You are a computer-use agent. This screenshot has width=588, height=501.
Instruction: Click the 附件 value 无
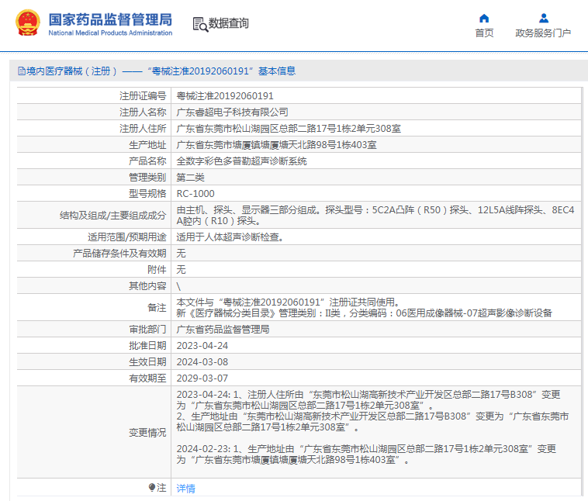tap(181, 270)
